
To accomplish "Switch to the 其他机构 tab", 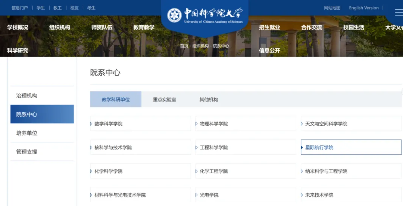I will (209, 99).
